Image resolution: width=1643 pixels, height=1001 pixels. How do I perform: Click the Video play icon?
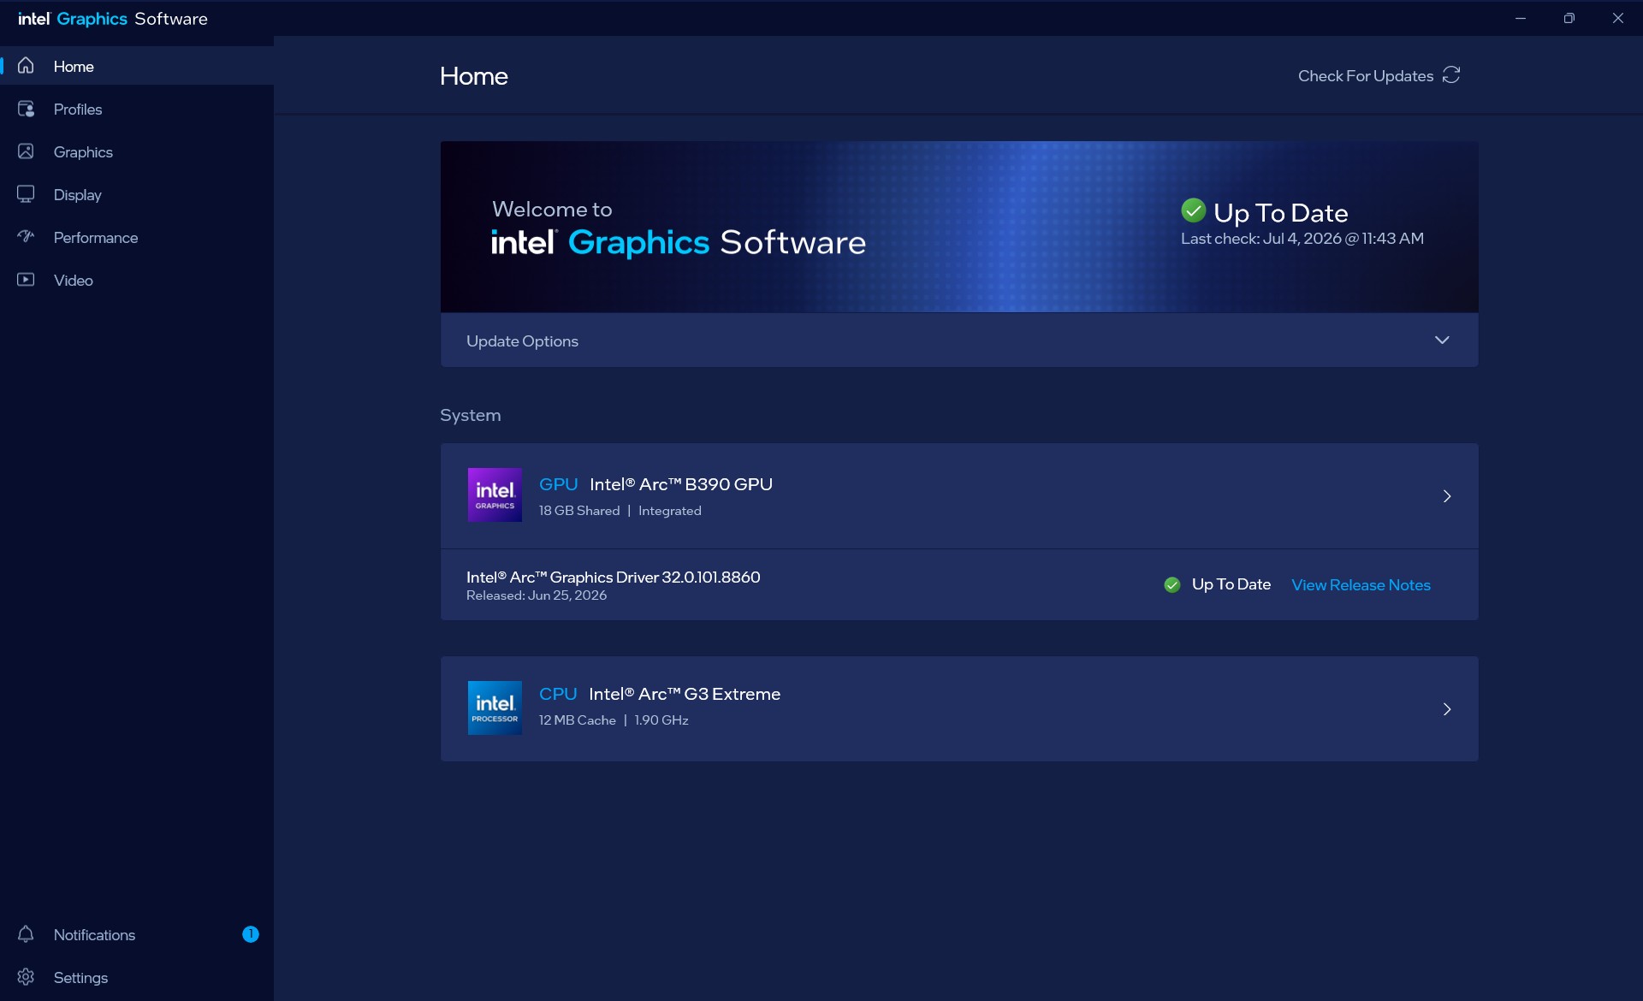point(26,280)
